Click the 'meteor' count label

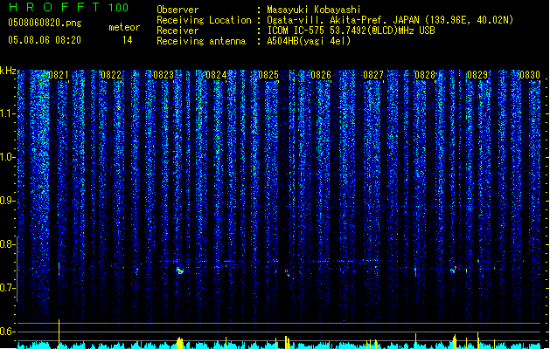click(124, 27)
